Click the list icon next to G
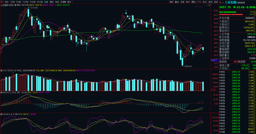 click(x=223, y=2)
